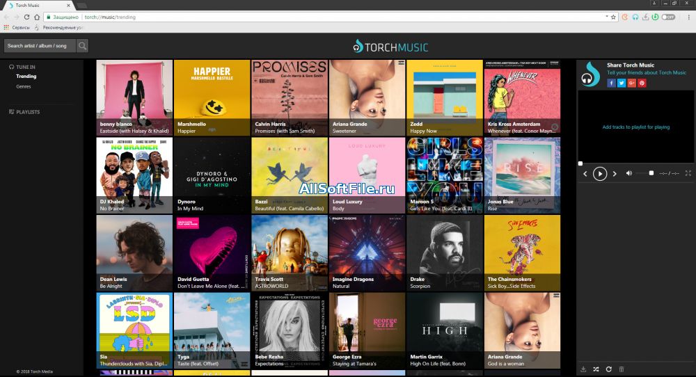Open the Torch torrent download icon

coord(645,17)
